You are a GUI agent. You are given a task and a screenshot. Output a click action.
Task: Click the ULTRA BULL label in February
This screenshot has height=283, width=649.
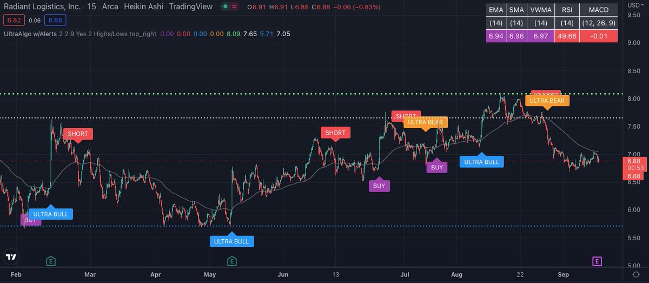51,214
